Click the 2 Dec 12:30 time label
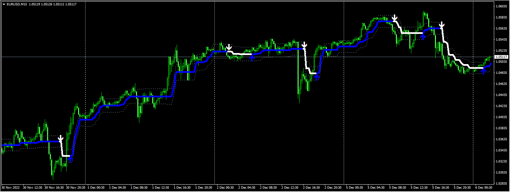 point(290,188)
